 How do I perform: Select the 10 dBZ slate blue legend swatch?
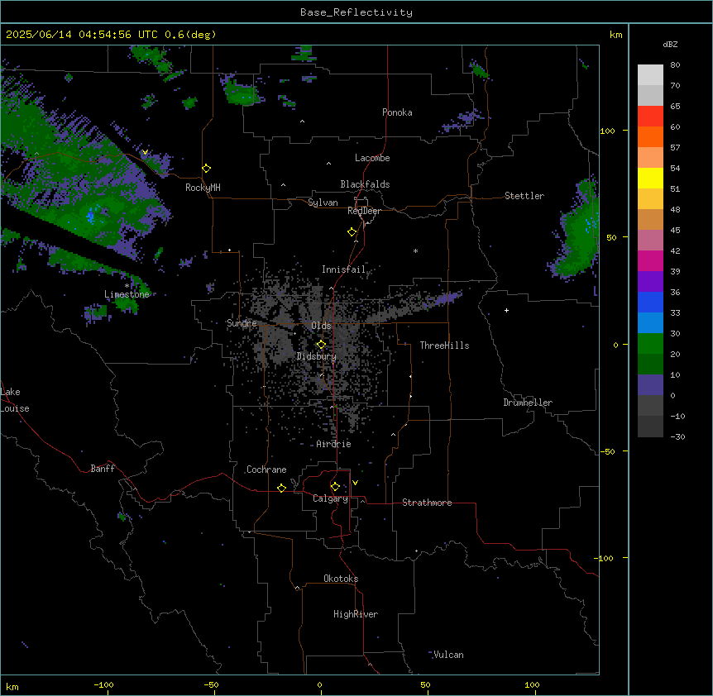point(650,385)
